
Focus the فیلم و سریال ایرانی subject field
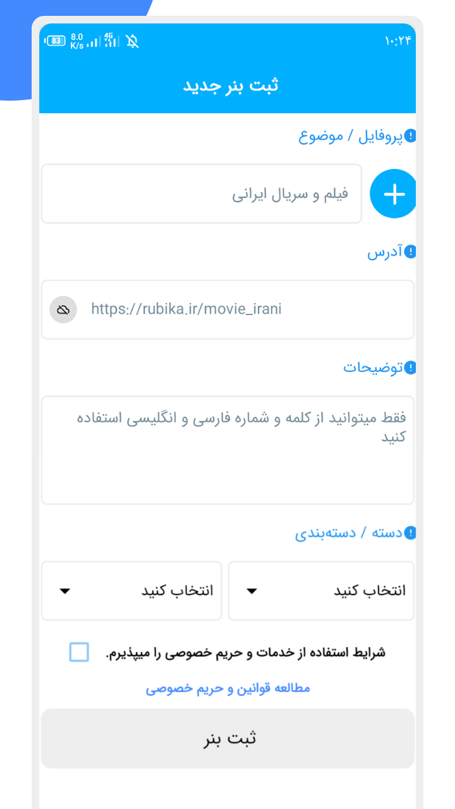202,194
